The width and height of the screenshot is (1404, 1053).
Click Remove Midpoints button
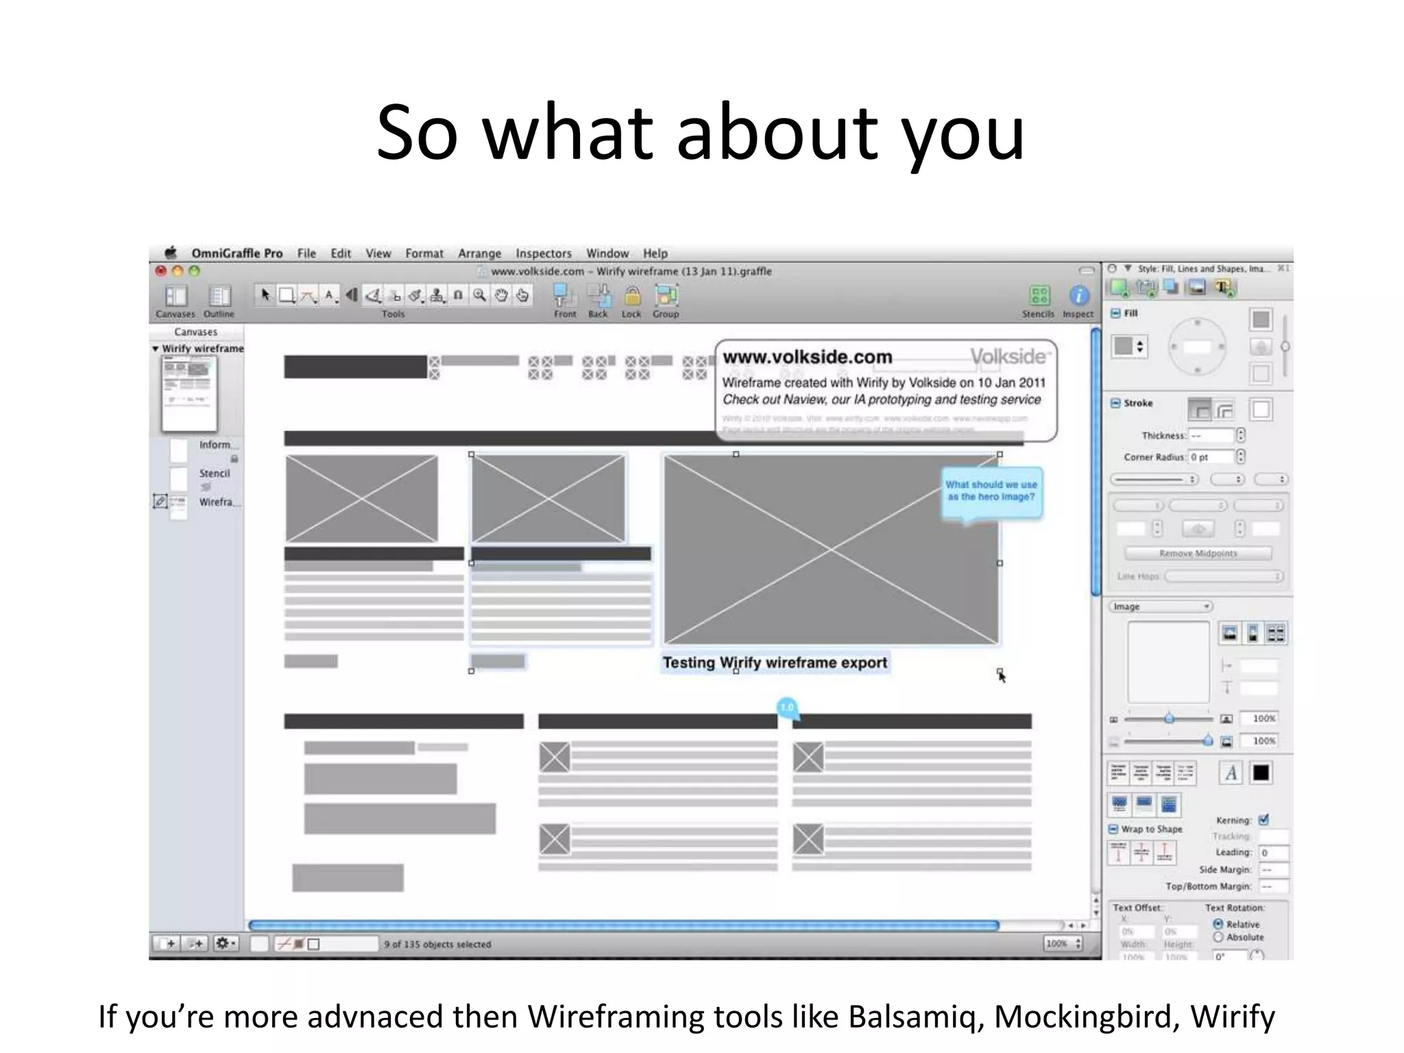pyautogui.click(x=1198, y=553)
